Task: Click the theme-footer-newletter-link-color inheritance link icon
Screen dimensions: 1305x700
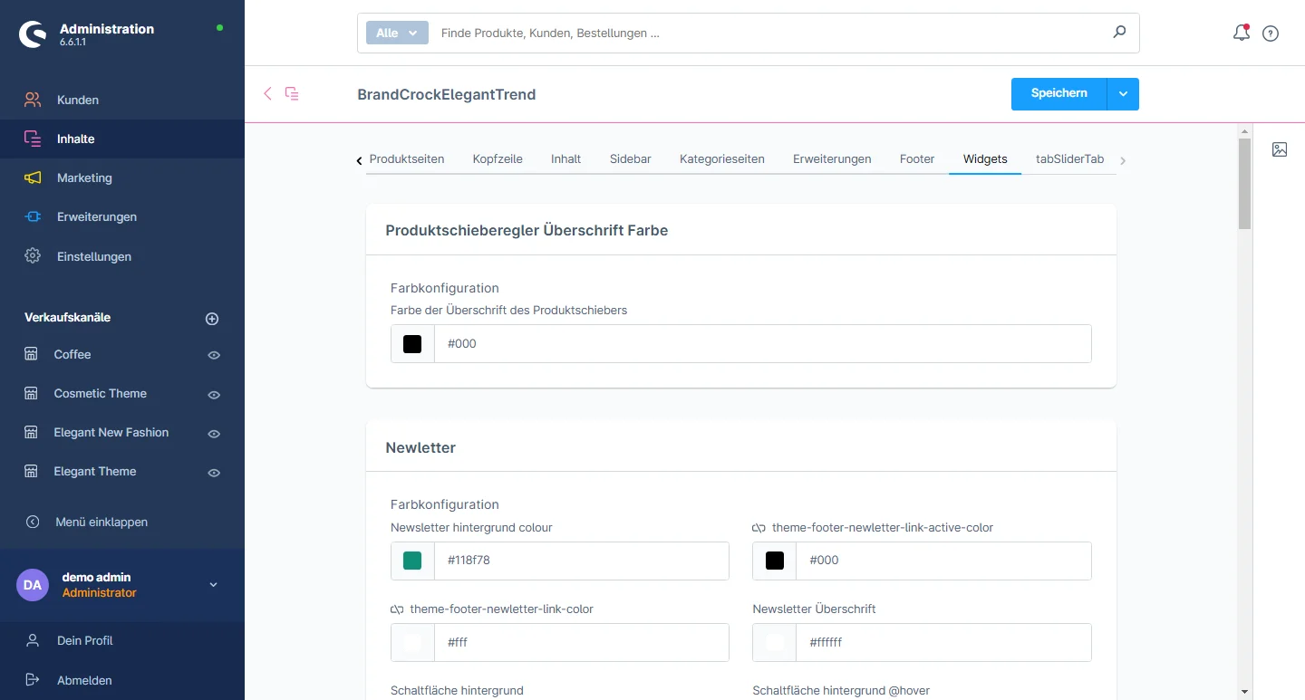Action: (397, 609)
